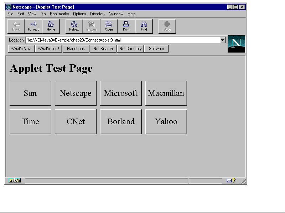Open the Help menu
Screen dimensions: 285x213
131,14
